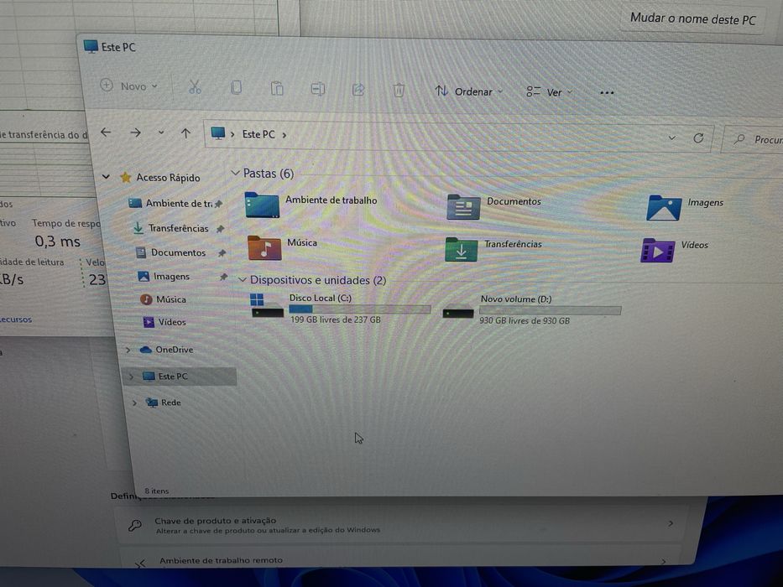This screenshot has height=587, width=783.
Task: Click the '8 itens' status bar text
Action: (x=156, y=491)
